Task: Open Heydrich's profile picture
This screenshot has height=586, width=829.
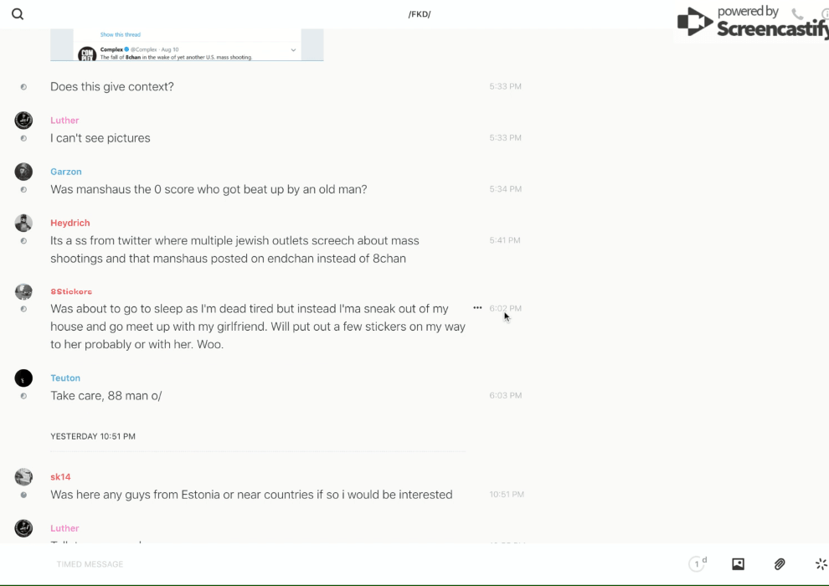Action: point(23,223)
